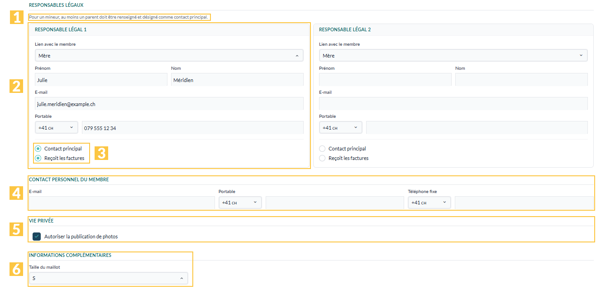Click the empty Prénom field of Responsable légal 2
Image resolution: width=601 pixels, height=290 pixels.
click(385, 80)
